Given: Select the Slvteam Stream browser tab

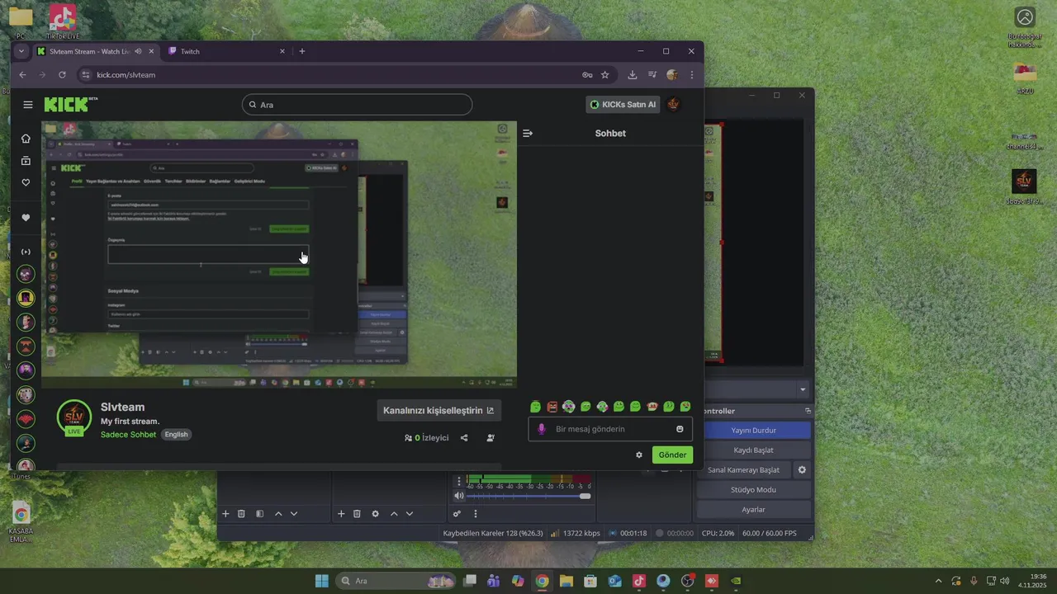Looking at the screenshot, I should pos(95,51).
